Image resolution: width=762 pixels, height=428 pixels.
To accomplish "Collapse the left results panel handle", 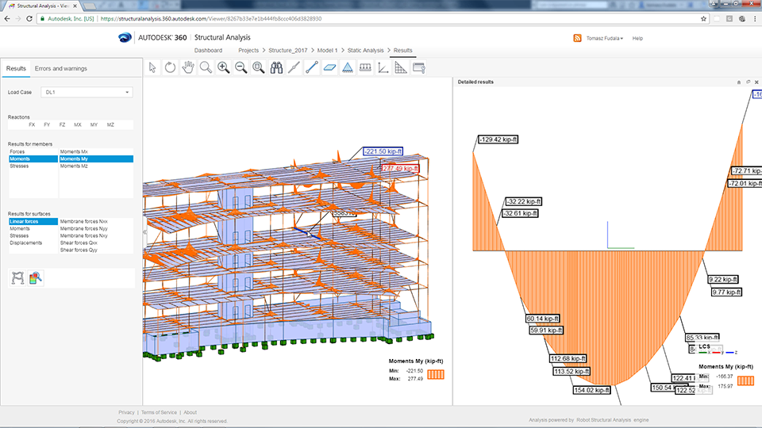I will (x=144, y=232).
